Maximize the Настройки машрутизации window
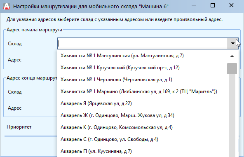The width and height of the screenshot is (244, 157). pos(213,5)
